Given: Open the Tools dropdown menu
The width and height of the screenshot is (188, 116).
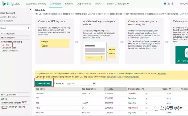Looking at the screenshot, I should point(99,4).
